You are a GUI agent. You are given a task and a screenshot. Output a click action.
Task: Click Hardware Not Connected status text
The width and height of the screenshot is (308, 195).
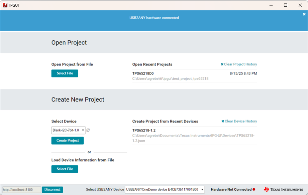pyautogui.click(x=231, y=190)
